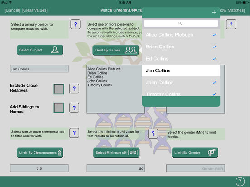The image size is (250, 187).
Task: Click the search field in names popover
Action: tap(181, 23)
